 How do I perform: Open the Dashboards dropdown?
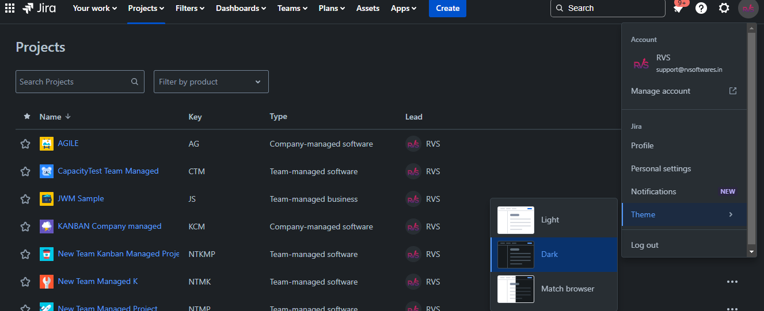241,8
